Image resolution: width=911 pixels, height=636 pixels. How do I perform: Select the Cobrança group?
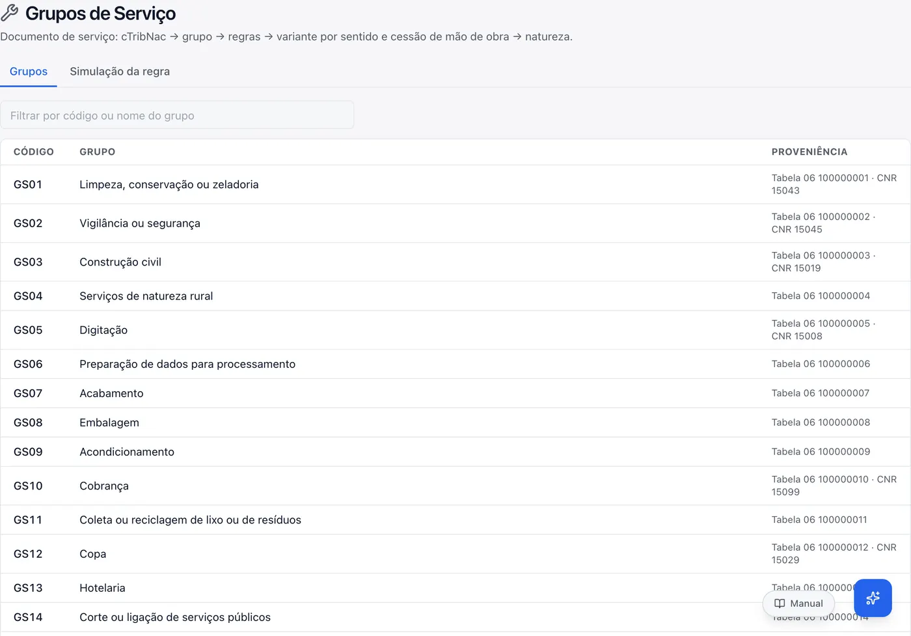(104, 486)
